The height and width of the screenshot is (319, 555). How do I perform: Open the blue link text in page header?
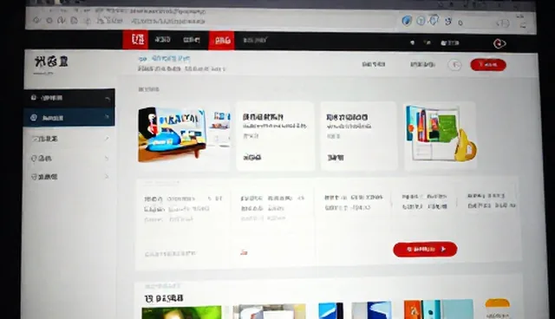pos(164,58)
